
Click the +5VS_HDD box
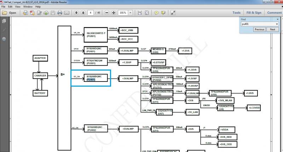click(x=227, y=137)
